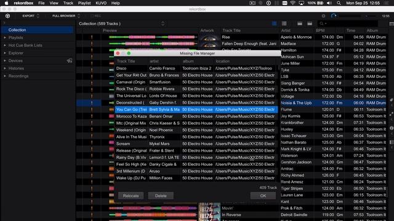Select the missing track 'Scream' by Mykel Mars
Image resolution: width=394 pixels, height=221 pixels.
196,144
